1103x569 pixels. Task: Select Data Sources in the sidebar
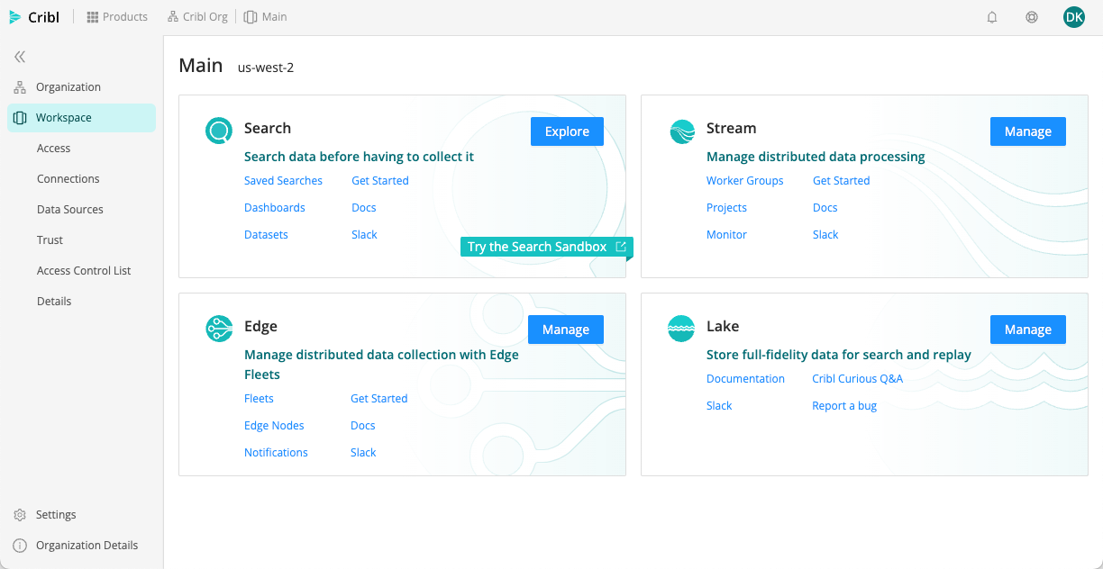coord(68,209)
